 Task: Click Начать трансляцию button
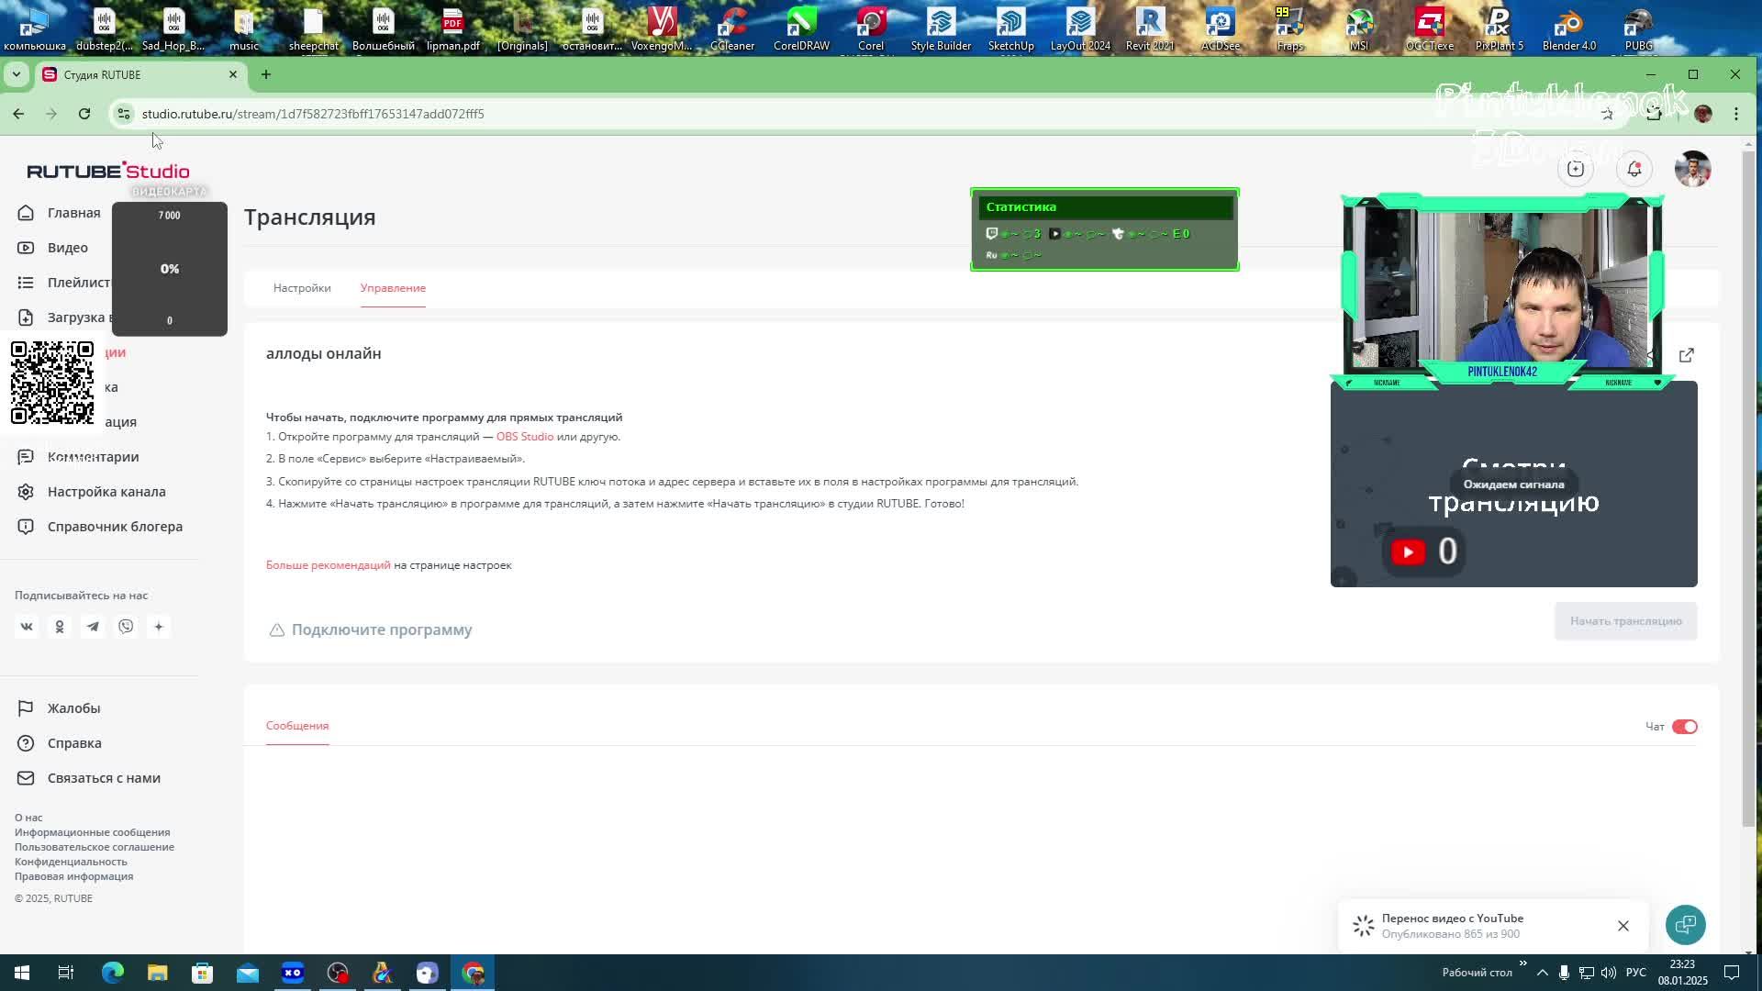click(x=1625, y=621)
